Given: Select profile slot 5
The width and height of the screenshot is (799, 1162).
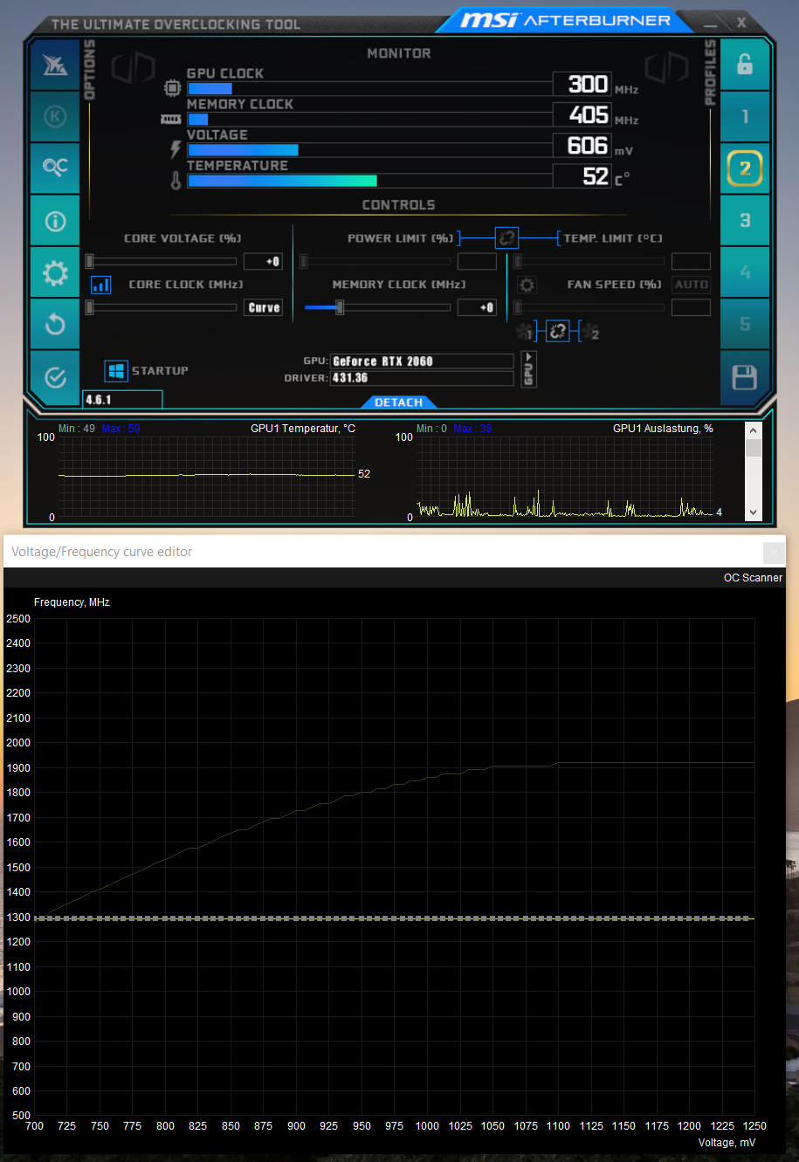Looking at the screenshot, I should click(x=745, y=325).
